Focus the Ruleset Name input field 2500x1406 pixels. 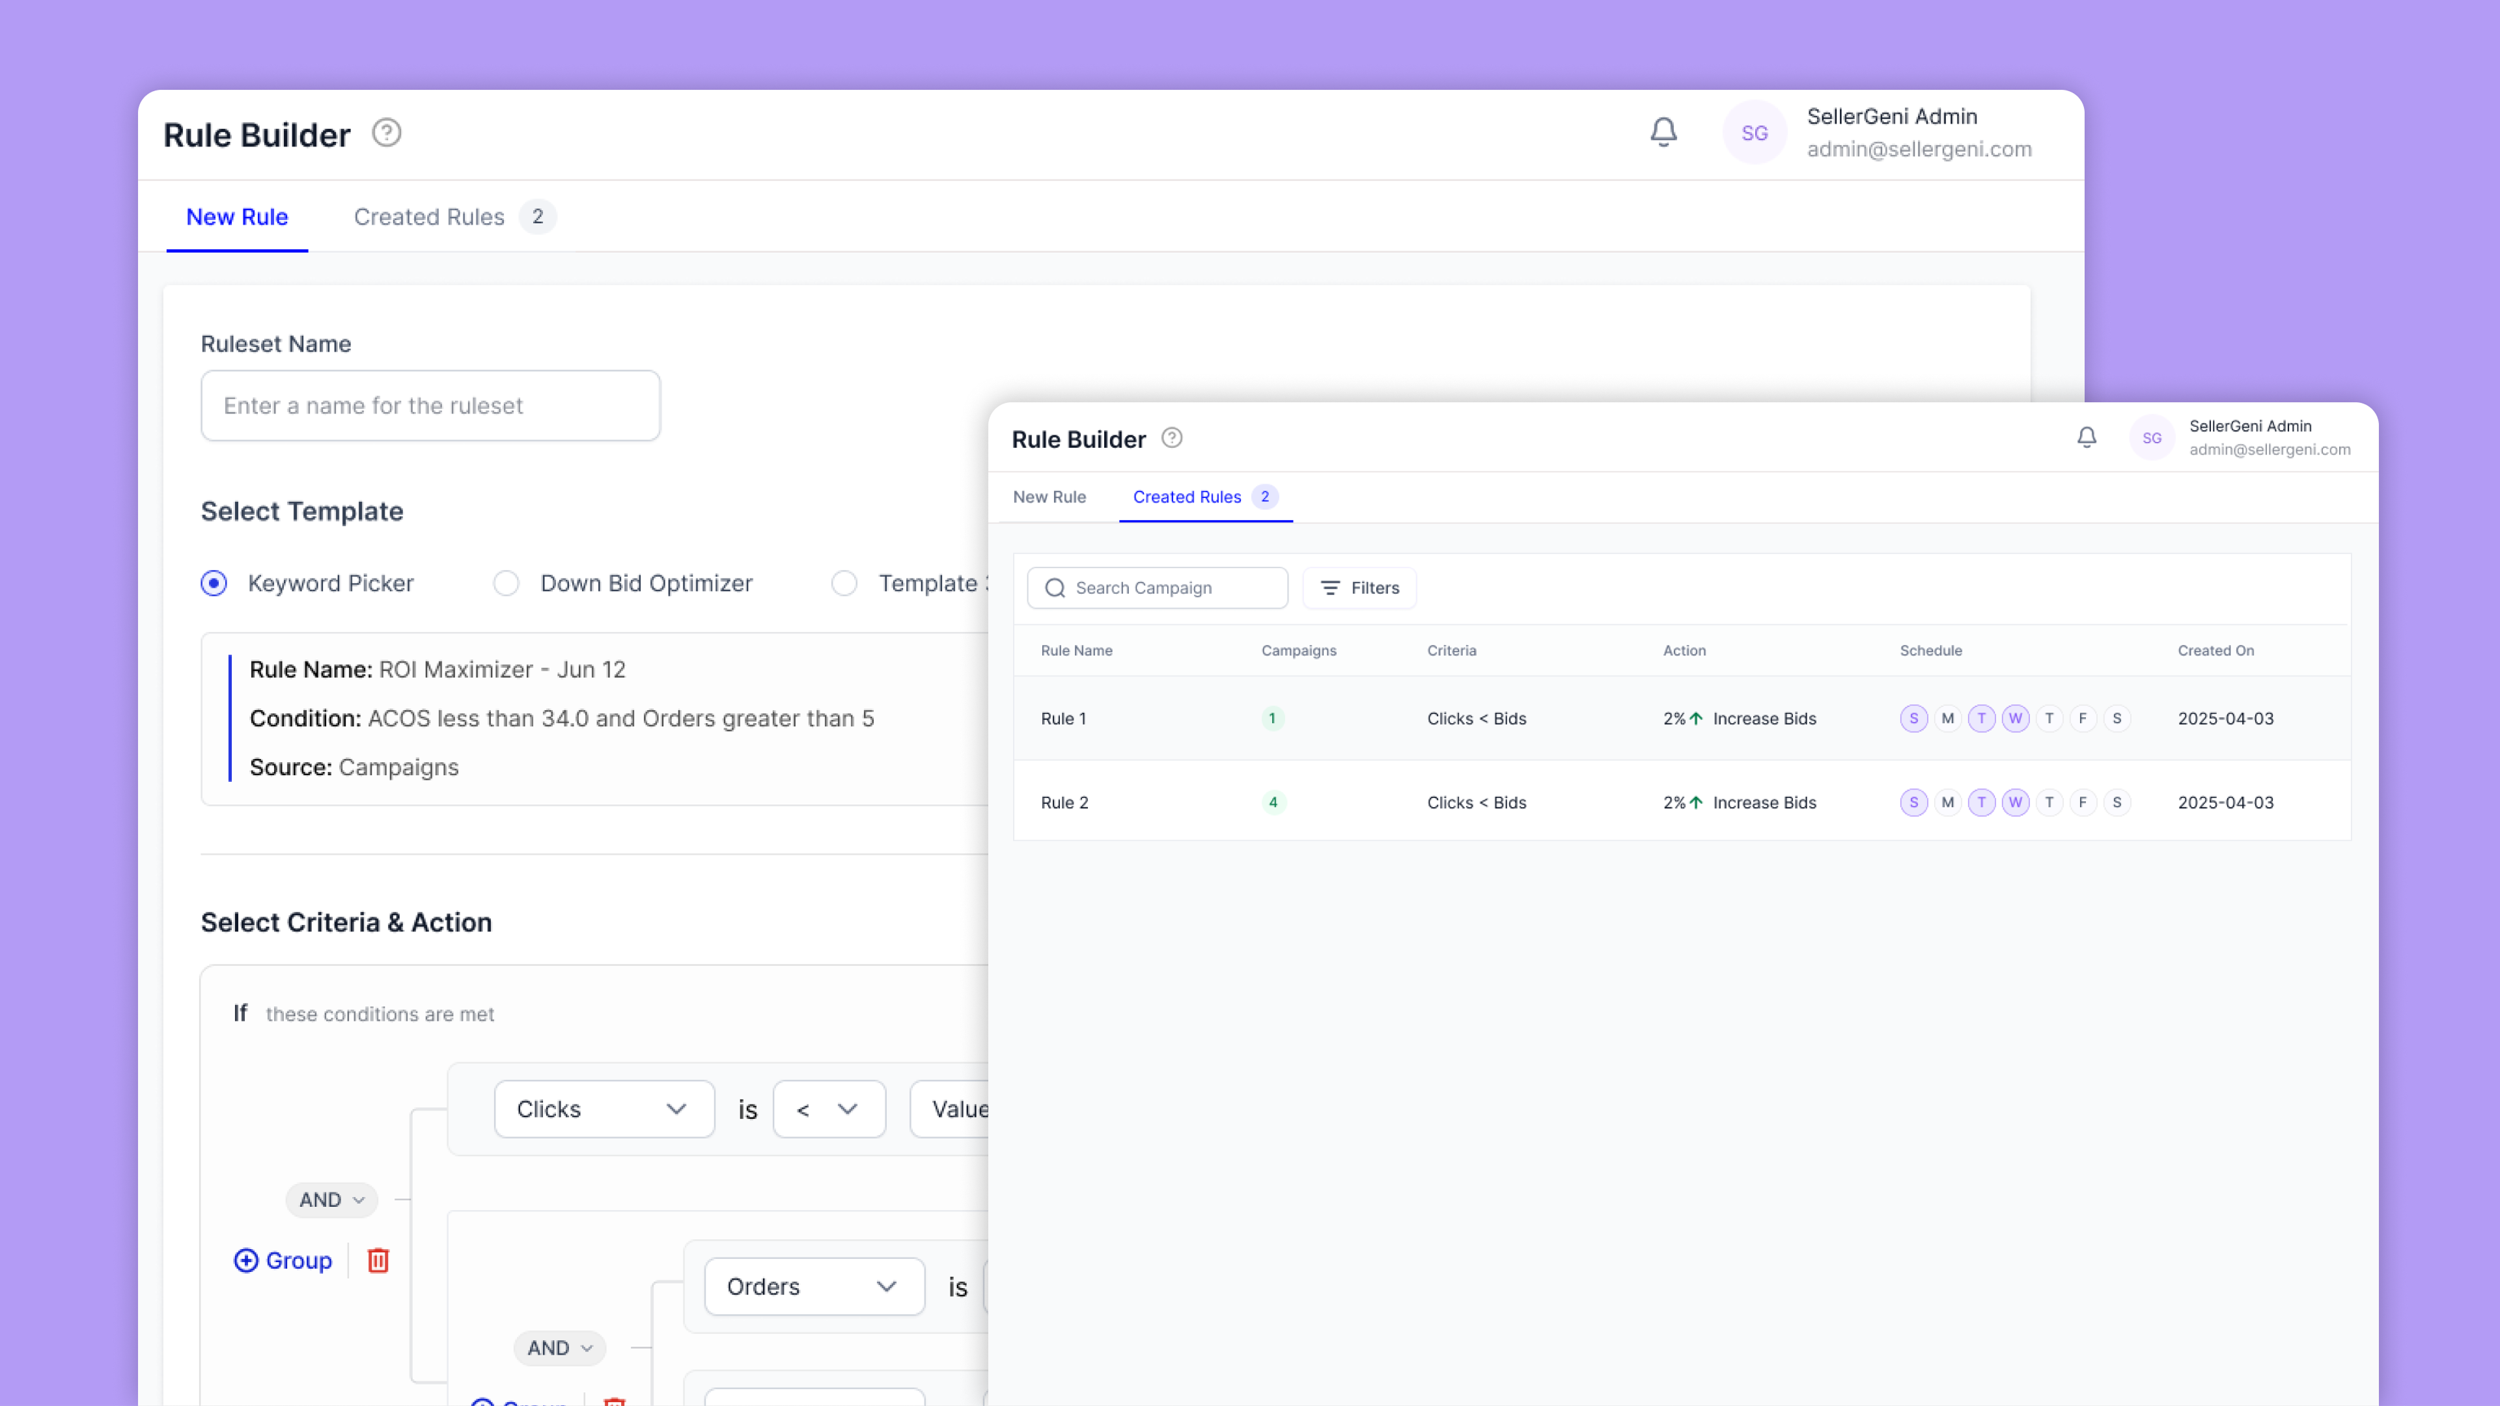pos(430,406)
